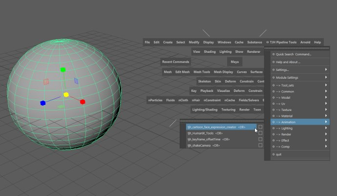Expand the Effect submenu arrow
The width and height of the screenshot is (337, 196).
(x=326, y=140)
